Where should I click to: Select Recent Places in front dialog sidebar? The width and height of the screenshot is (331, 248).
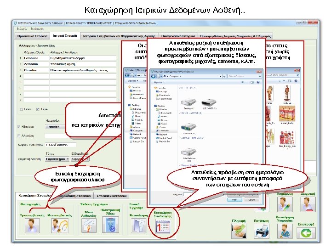click(x=164, y=99)
